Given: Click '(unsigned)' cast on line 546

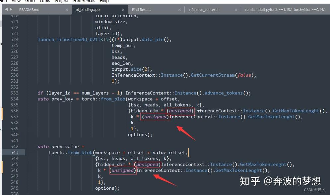Looking at the screenshot, I should coord(122,170).
